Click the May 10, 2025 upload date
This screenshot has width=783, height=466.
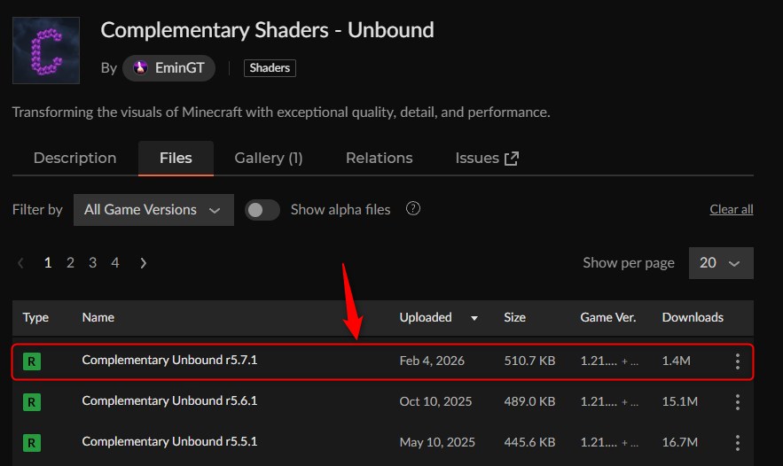point(437,443)
